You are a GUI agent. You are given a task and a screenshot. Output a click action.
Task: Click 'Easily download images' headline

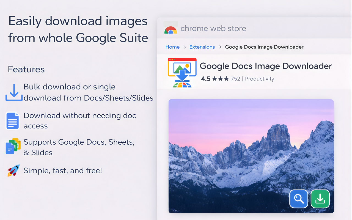78,21
